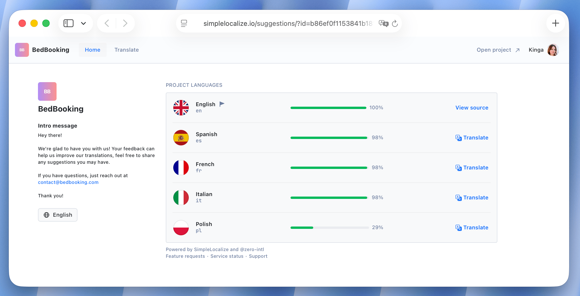Click the BB logo in navigation bar
This screenshot has height=296, width=580.
point(22,50)
